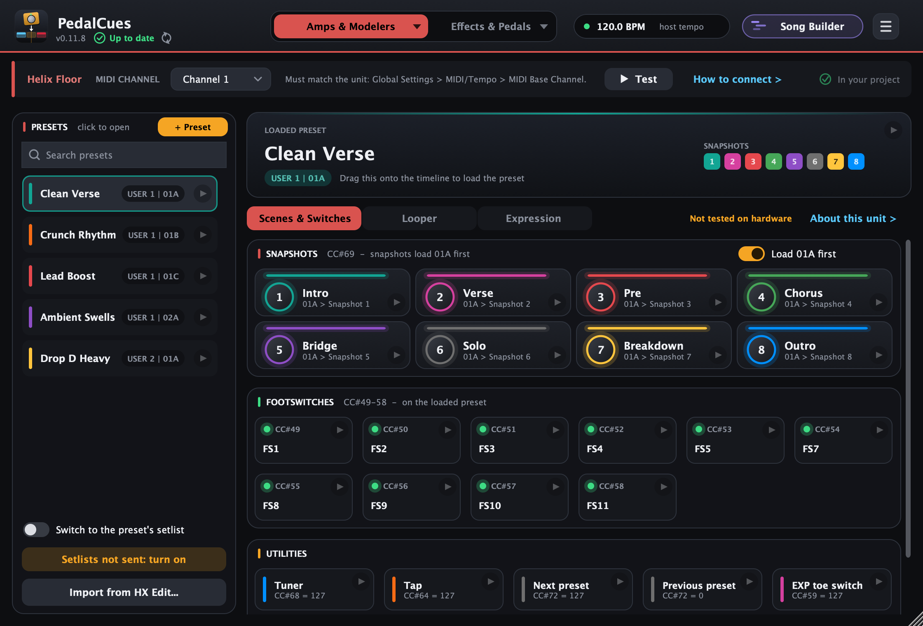Click the + Preset button

click(192, 127)
